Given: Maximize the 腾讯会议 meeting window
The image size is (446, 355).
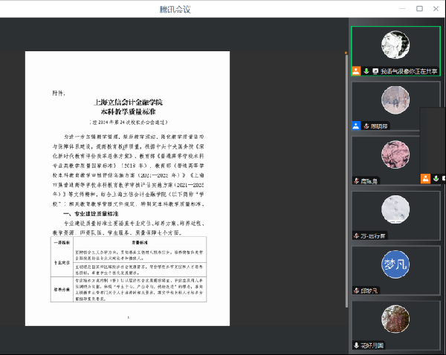Looking at the screenshot, I should [419, 8].
